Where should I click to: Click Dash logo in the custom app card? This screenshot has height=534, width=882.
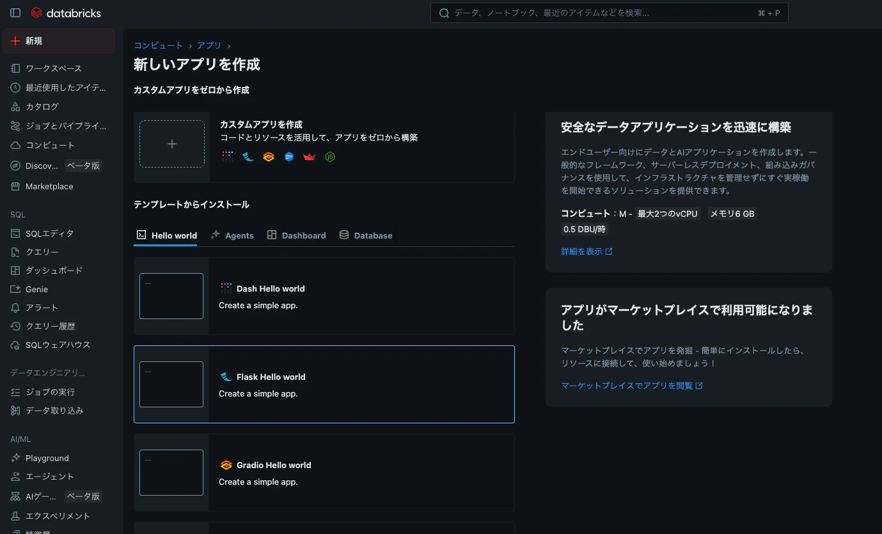tap(228, 157)
